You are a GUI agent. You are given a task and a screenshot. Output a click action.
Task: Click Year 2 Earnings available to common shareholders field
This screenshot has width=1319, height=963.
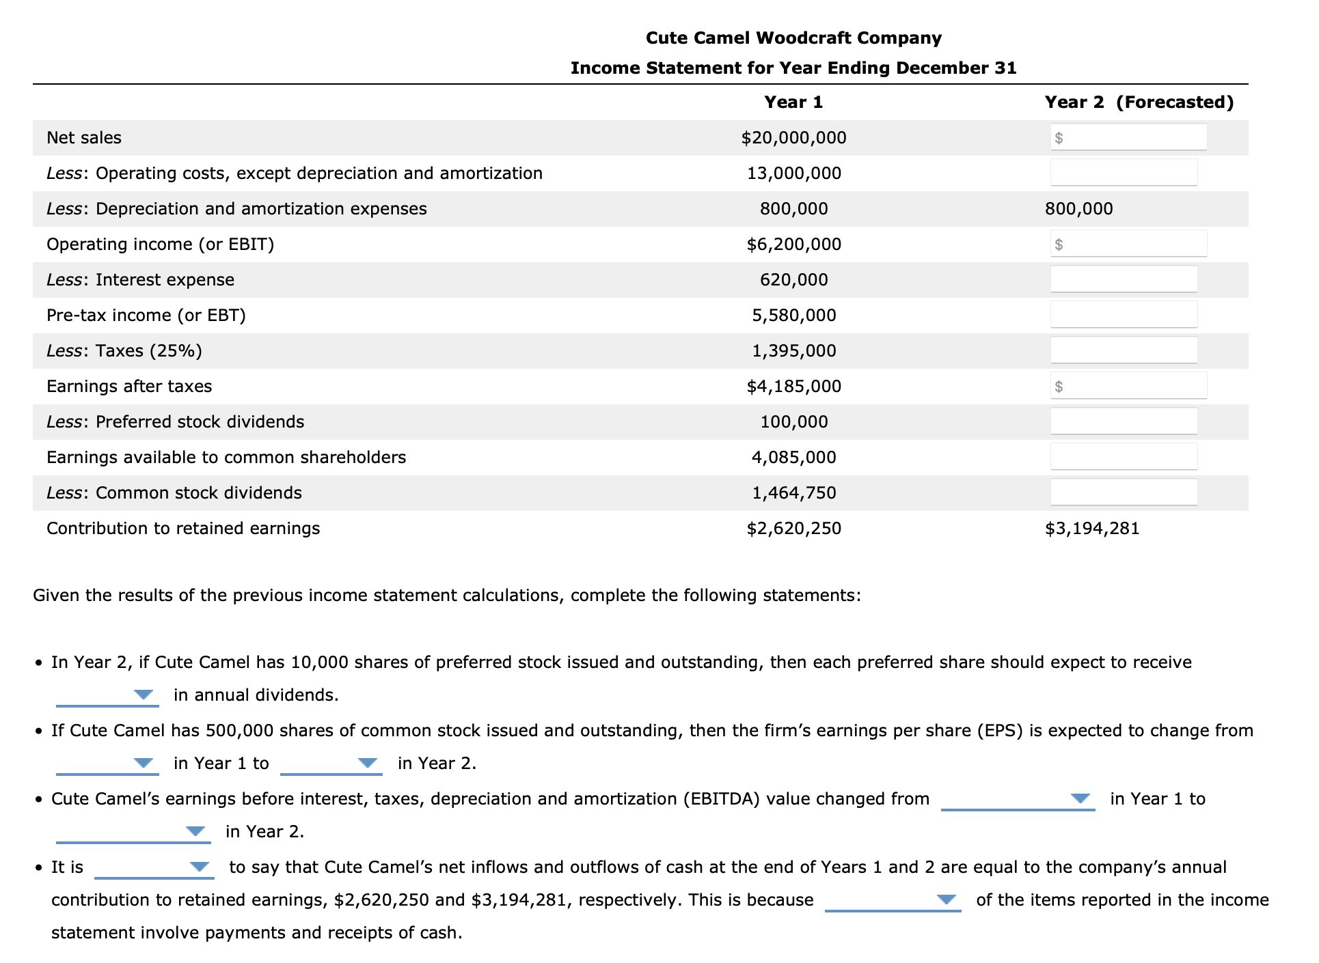(x=1124, y=457)
